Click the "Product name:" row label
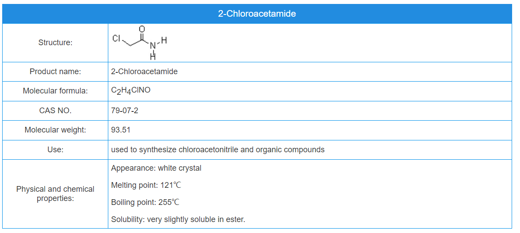This screenshot has height=233, width=520. (55, 72)
